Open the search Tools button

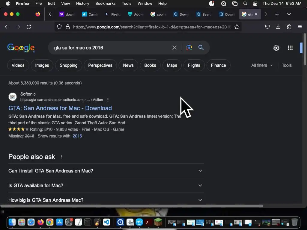coord(287,65)
